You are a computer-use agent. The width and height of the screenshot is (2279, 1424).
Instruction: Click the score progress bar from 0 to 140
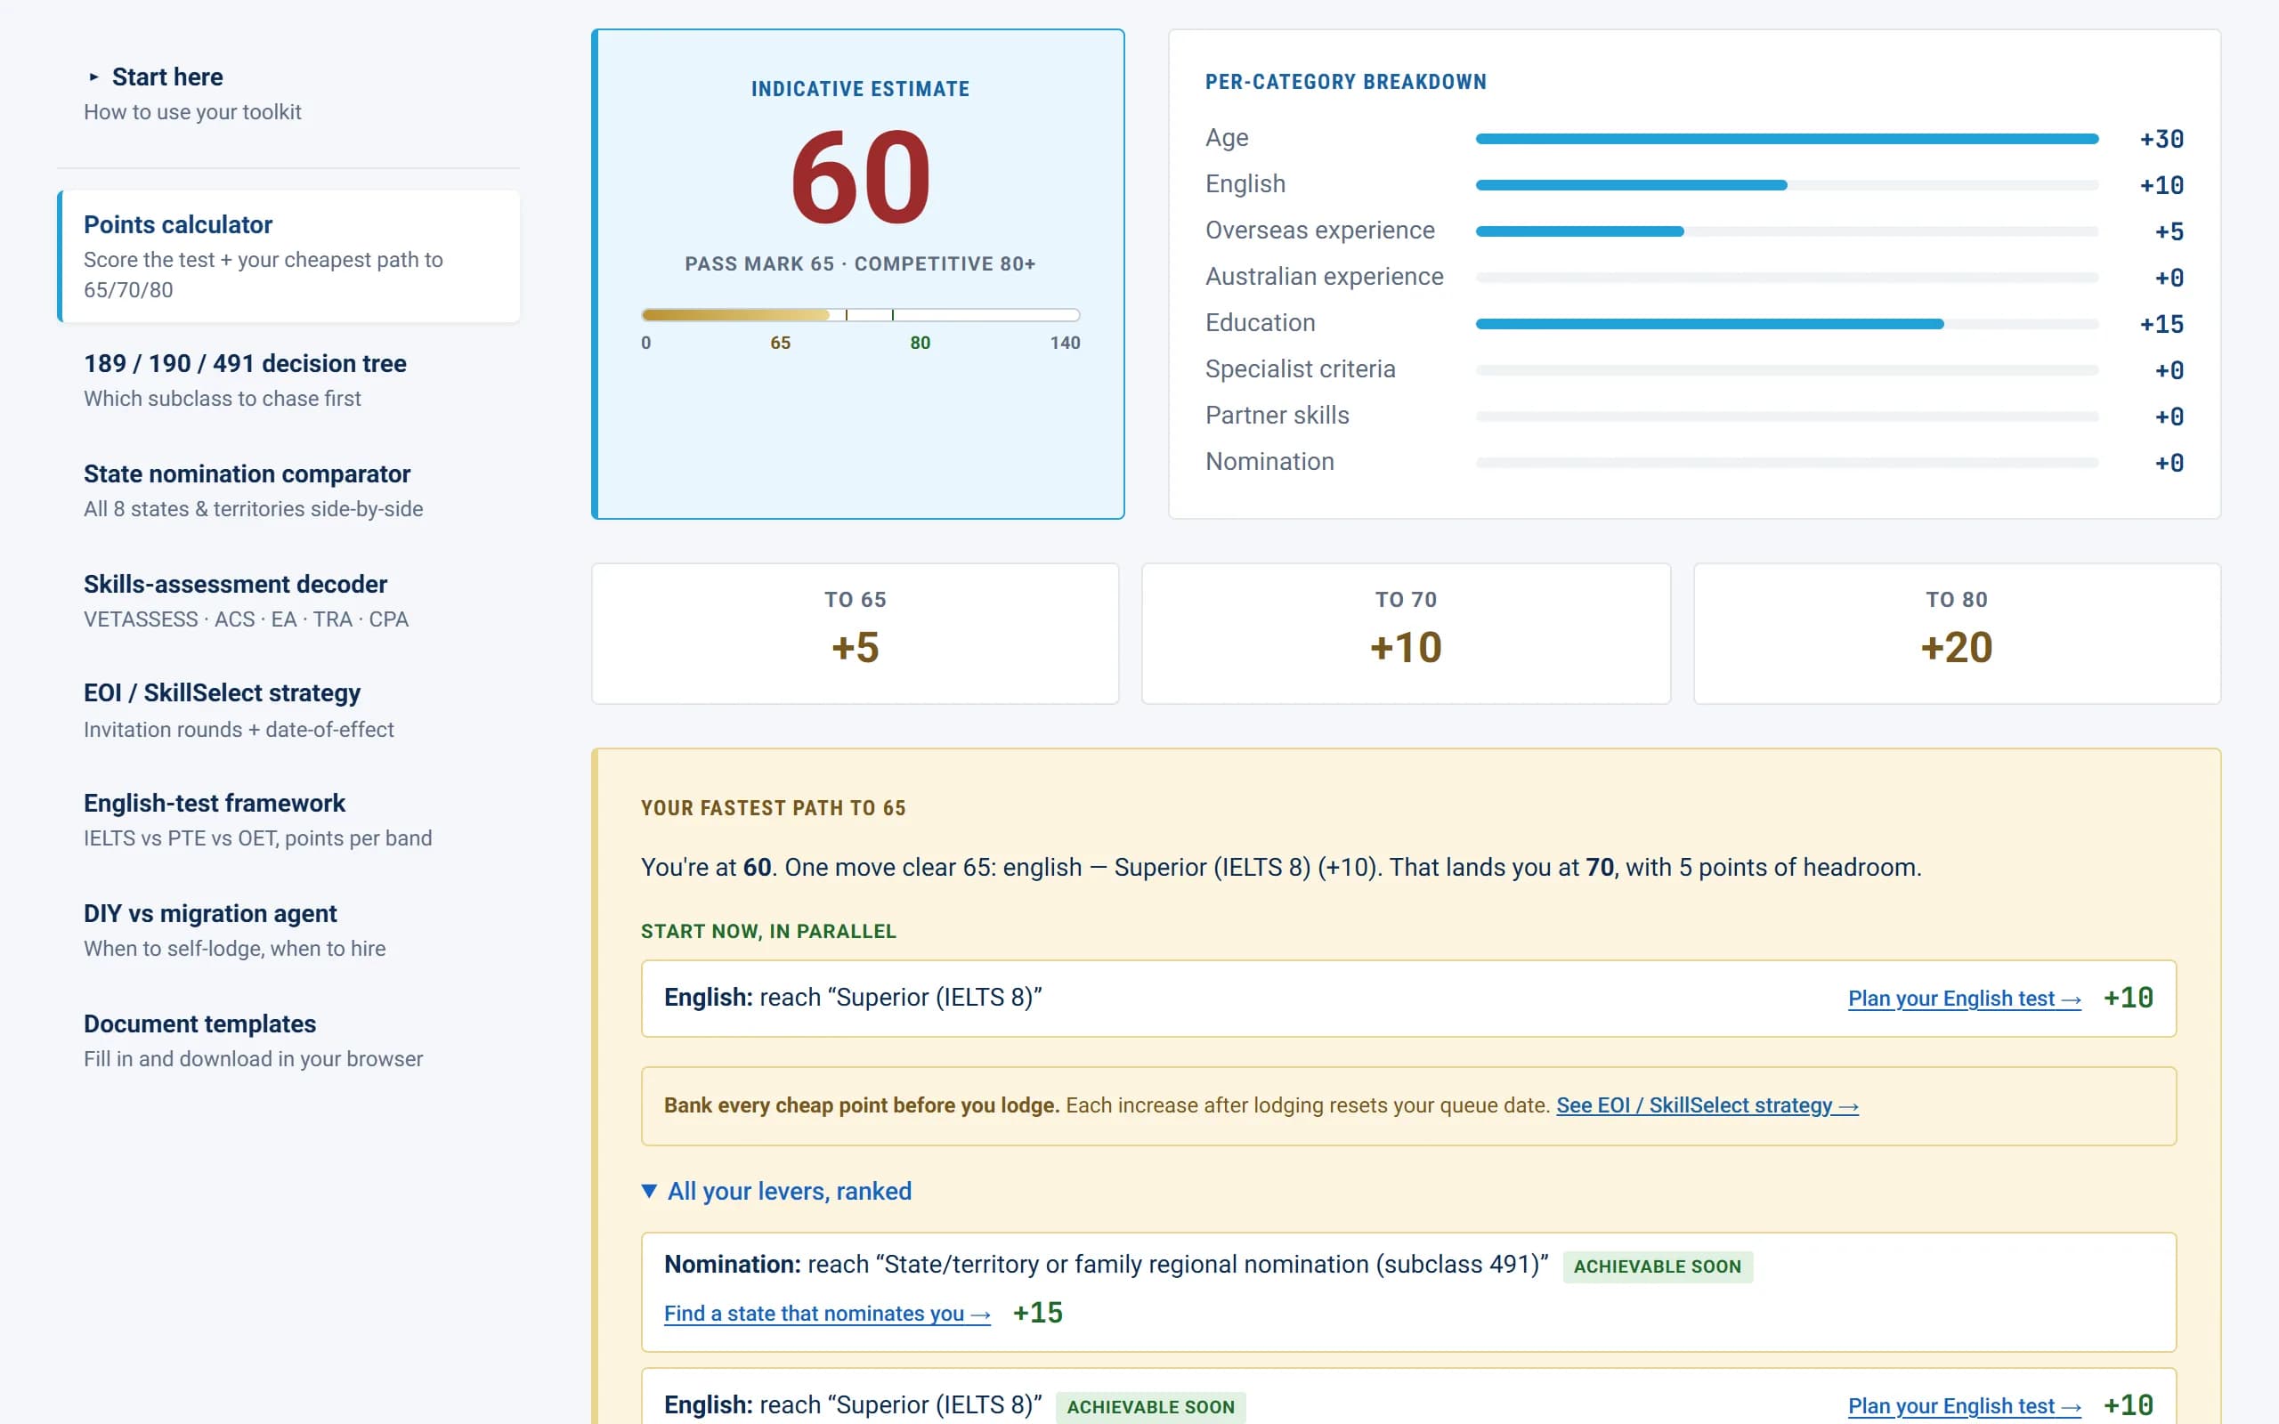coord(860,314)
